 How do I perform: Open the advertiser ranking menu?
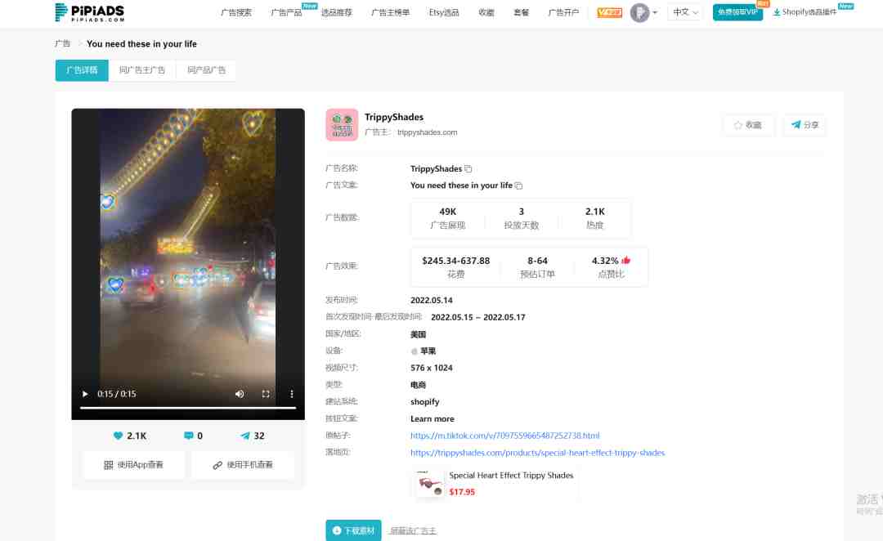click(x=390, y=12)
